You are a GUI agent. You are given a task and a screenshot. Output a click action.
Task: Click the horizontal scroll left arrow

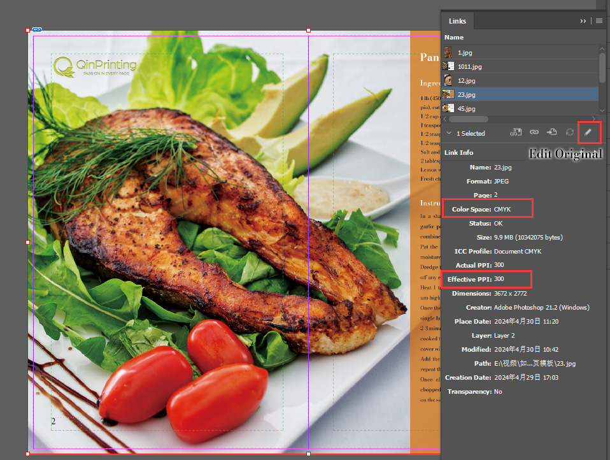click(x=445, y=119)
